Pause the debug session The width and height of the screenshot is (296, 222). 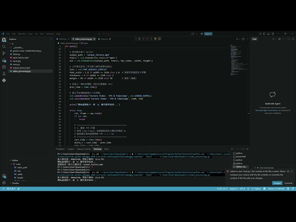(140, 39)
